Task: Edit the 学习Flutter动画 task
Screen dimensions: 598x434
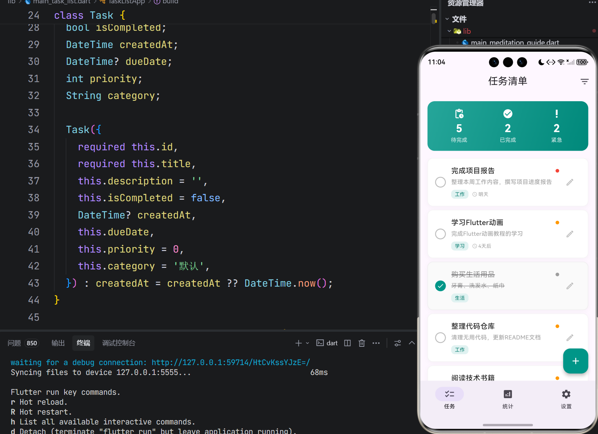Action: coord(570,234)
